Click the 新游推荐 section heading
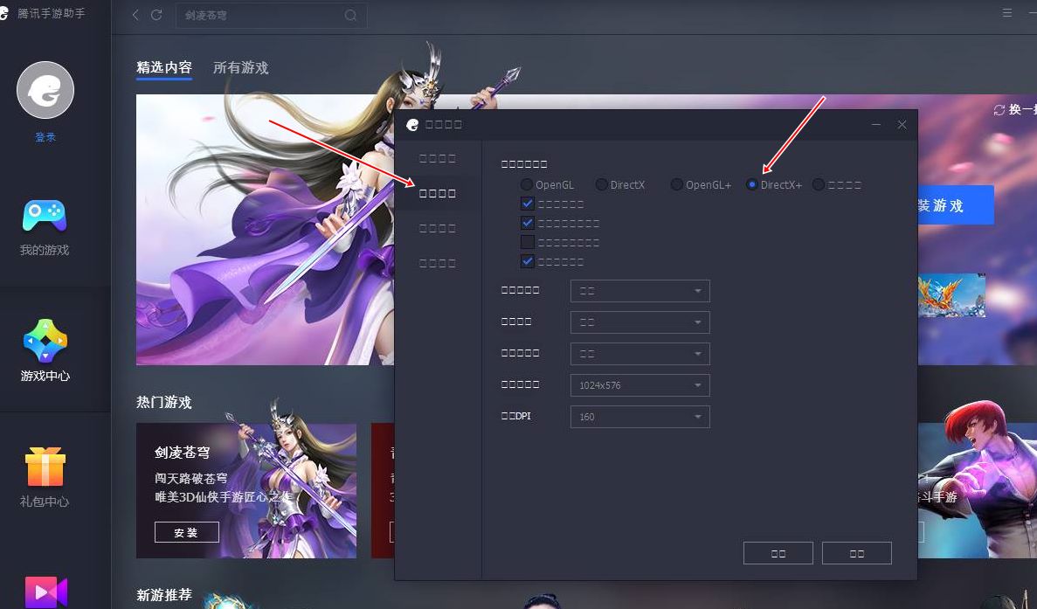Viewport: 1037px width, 609px height. 164,595
